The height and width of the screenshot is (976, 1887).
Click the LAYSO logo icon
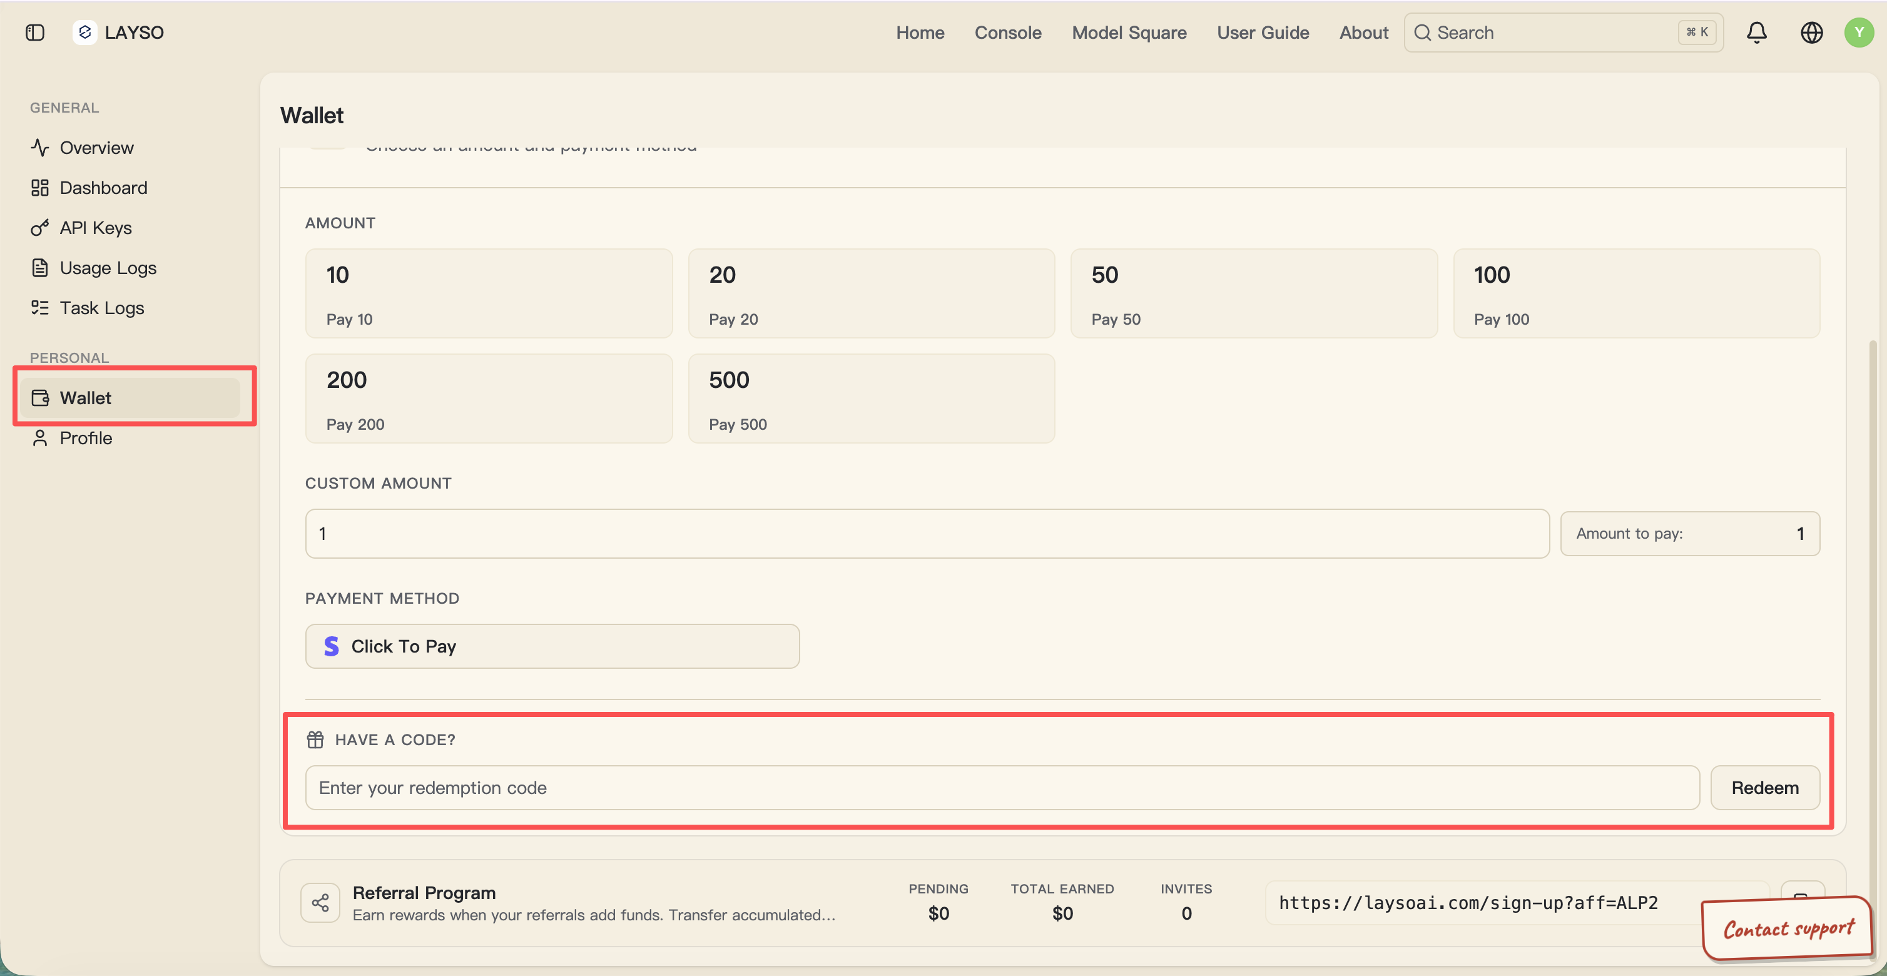[85, 33]
